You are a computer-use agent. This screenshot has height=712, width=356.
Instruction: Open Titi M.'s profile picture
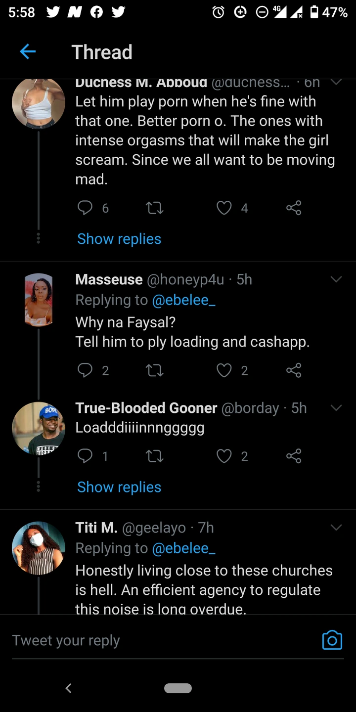(x=39, y=548)
